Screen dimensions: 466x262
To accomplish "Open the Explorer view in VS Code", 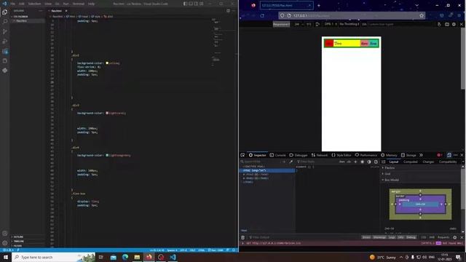I will click(x=5, y=12).
